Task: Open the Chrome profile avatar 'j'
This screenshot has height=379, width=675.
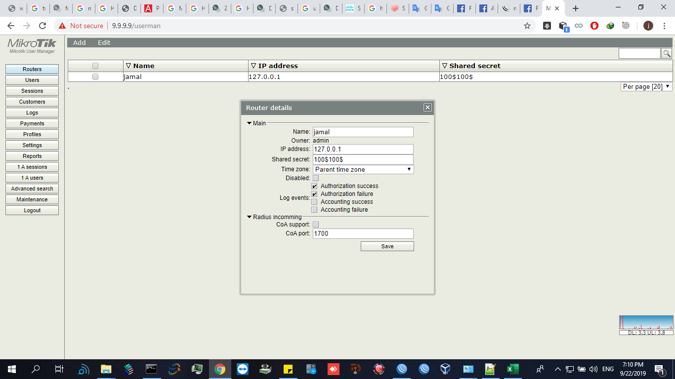Action: click(648, 26)
